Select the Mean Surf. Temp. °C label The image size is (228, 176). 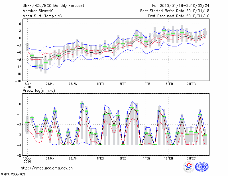click(42, 16)
